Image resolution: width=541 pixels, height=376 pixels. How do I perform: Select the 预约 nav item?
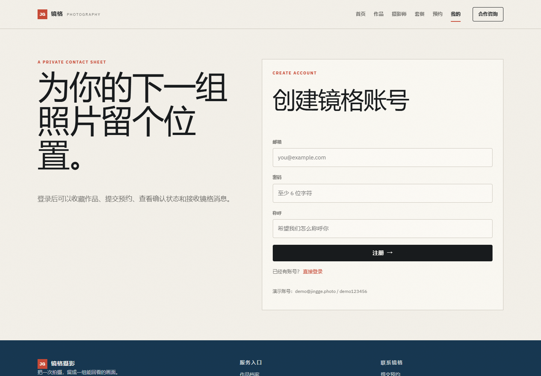[x=438, y=14]
